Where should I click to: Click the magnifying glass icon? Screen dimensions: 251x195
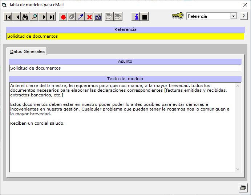click(x=34, y=17)
